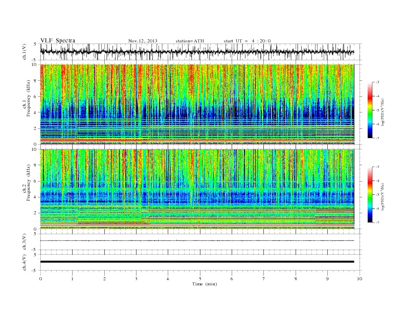Click time axis tick label "0" at bottom
The image size is (405, 313).
(40, 279)
